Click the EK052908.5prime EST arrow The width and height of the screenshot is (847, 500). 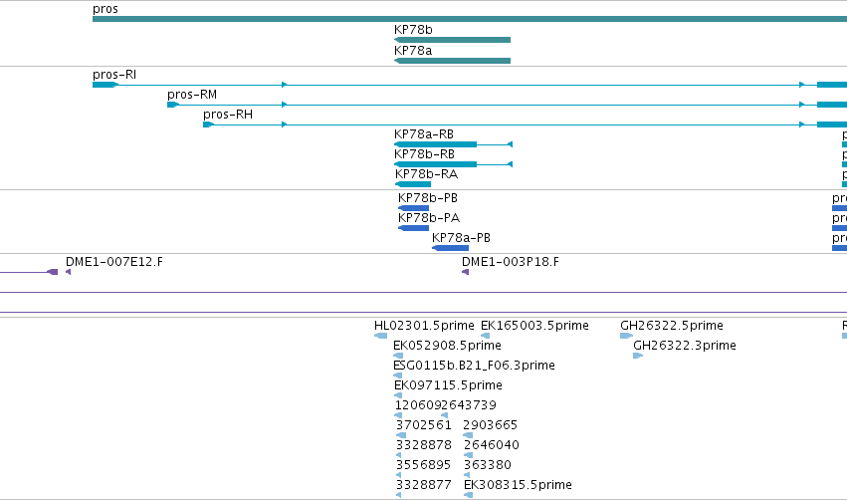coord(398,356)
